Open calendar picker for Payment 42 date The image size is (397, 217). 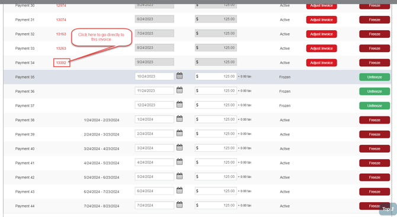tap(180, 176)
